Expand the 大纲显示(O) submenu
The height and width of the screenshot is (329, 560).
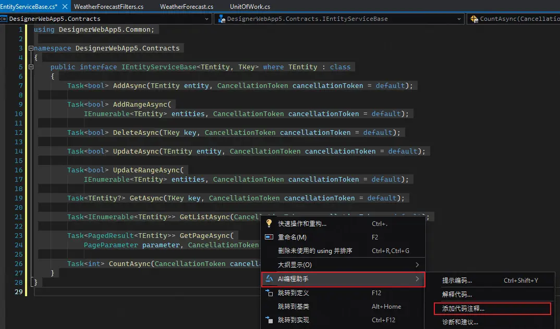tap(343, 265)
